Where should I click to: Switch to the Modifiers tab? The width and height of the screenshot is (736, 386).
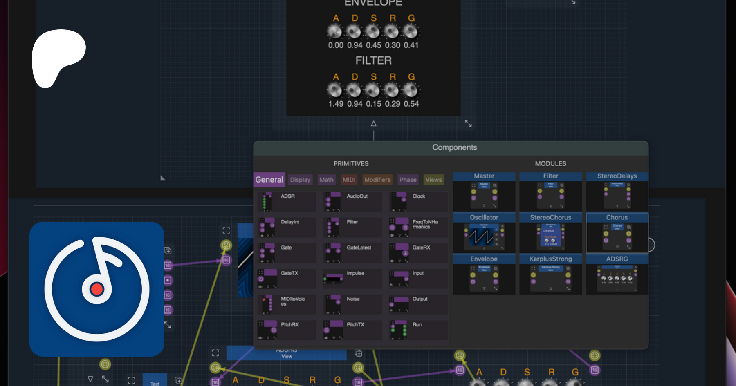pyautogui.click(x=377, y=180)
